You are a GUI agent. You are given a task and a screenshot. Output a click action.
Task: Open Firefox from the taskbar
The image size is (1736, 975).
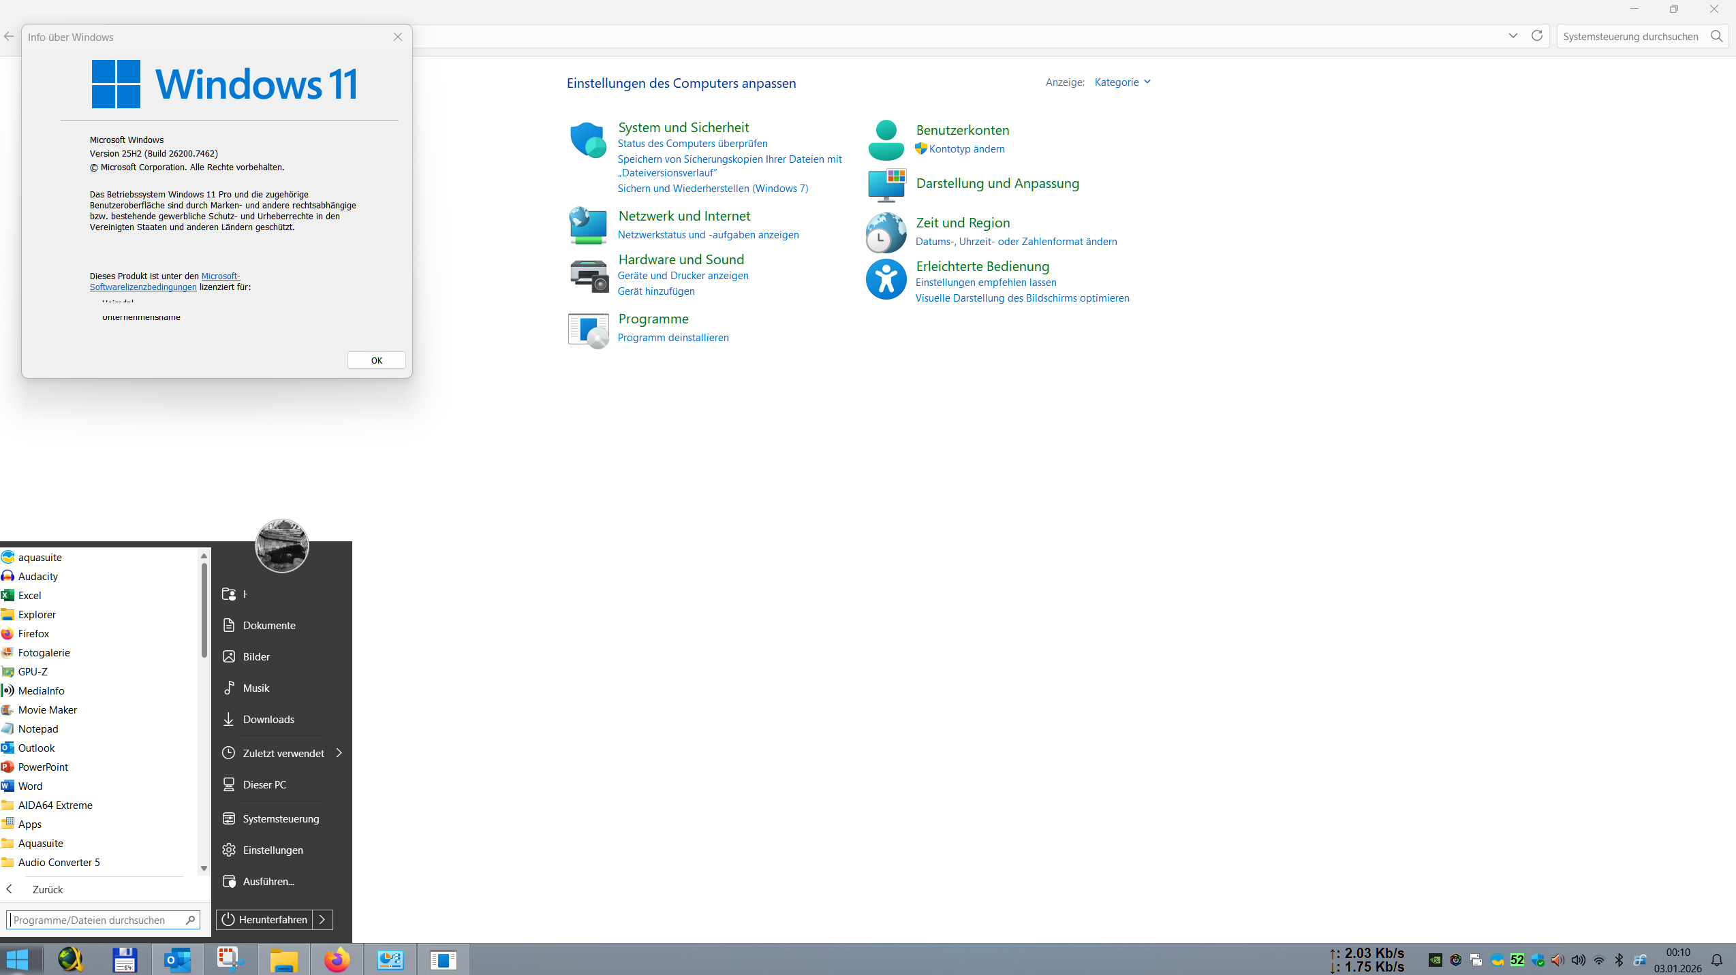point(337,960)
